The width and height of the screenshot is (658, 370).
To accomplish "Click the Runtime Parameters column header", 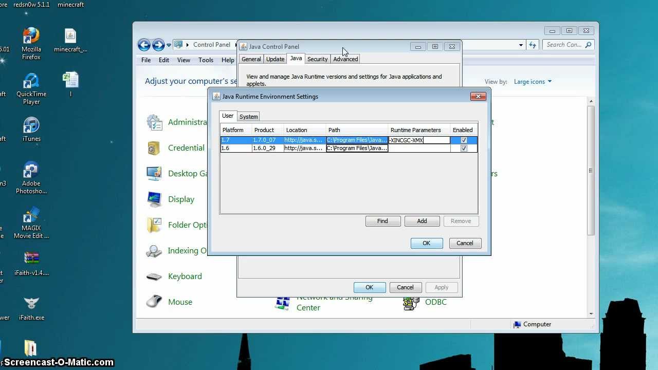I will [x=419, y=130].
